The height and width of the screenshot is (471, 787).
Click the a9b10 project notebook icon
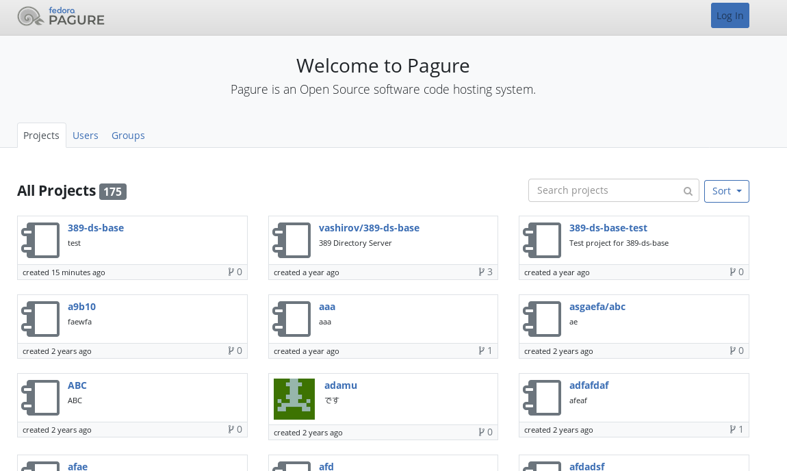[x=40, y=319]
